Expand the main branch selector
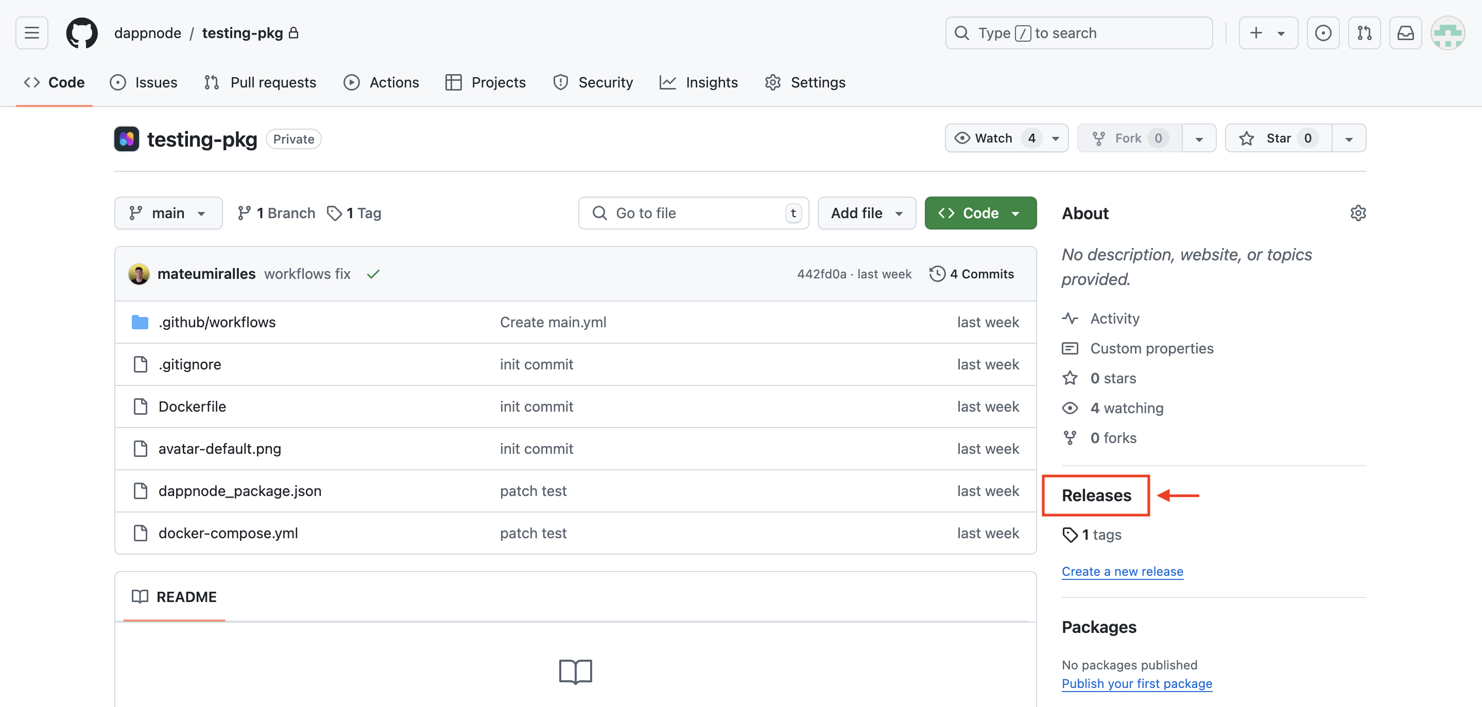This screenshot has width=1482, height=707. coord(168,213)
